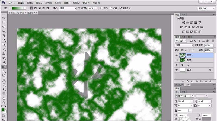This screenshot has height=121, width=217.
Task: Toggle Quick Mask mode icon
Action: point(4,115)
